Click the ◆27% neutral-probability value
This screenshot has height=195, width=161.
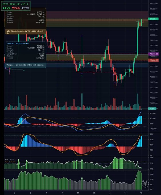(25, 8)
